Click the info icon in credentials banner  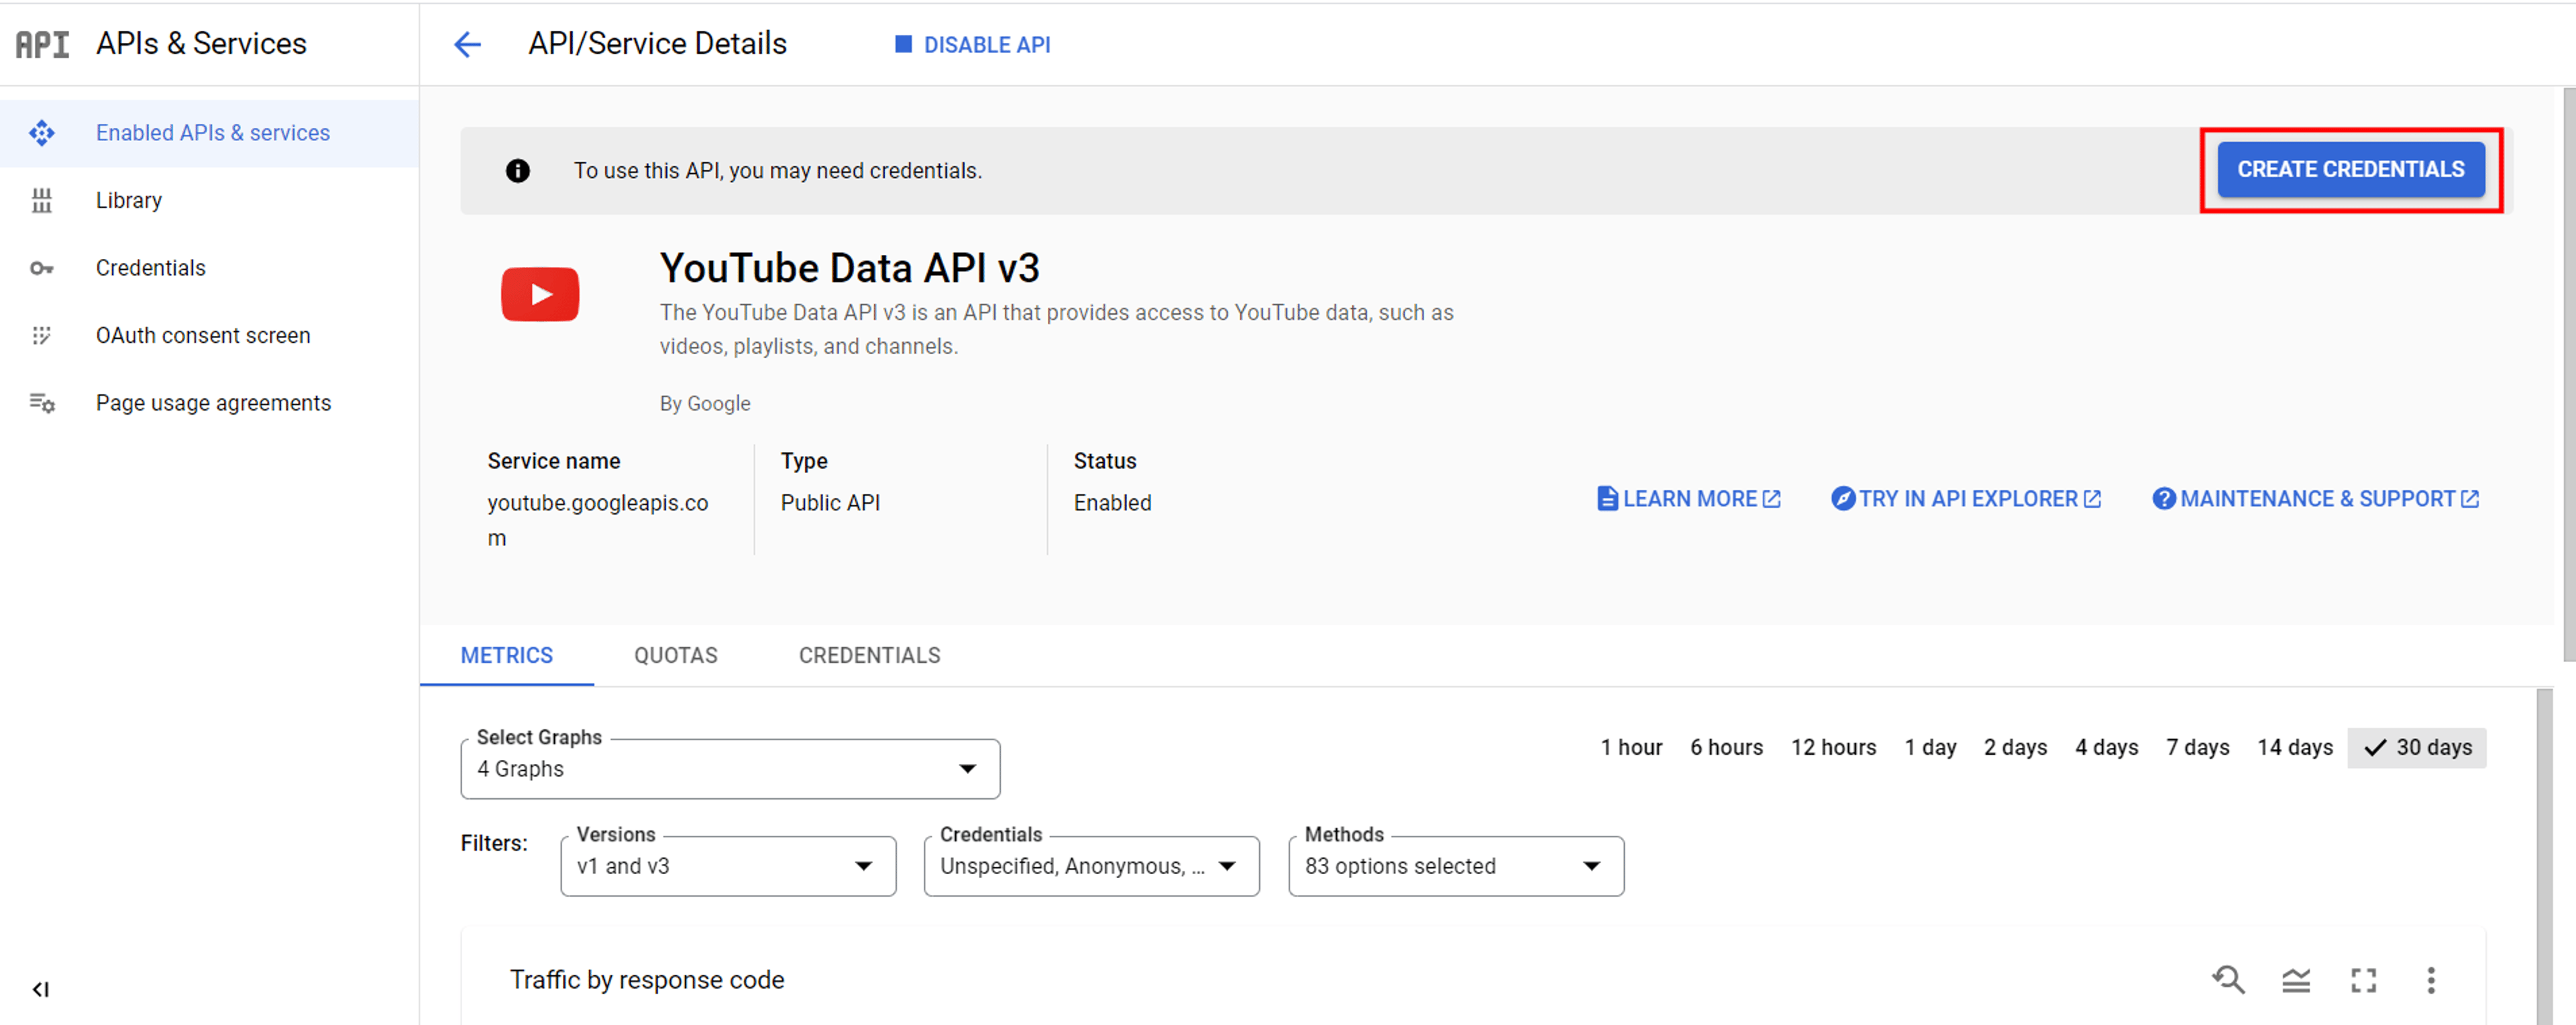coord(517,171)
